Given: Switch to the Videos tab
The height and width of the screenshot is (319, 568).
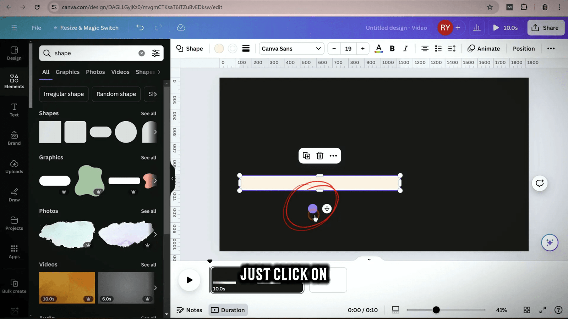Looking at the screenshot, I should tap(120, 72).
